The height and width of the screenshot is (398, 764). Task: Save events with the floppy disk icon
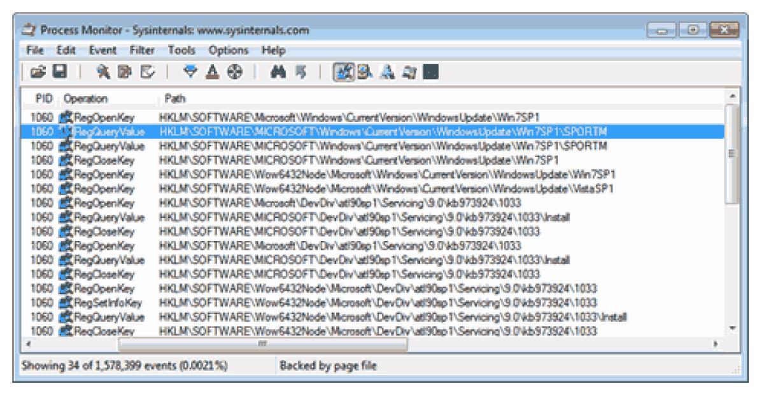pyautogui.click(x=60, y=73)
